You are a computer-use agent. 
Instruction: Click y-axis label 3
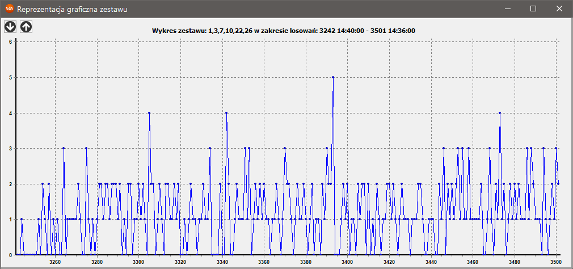[11, 148]
